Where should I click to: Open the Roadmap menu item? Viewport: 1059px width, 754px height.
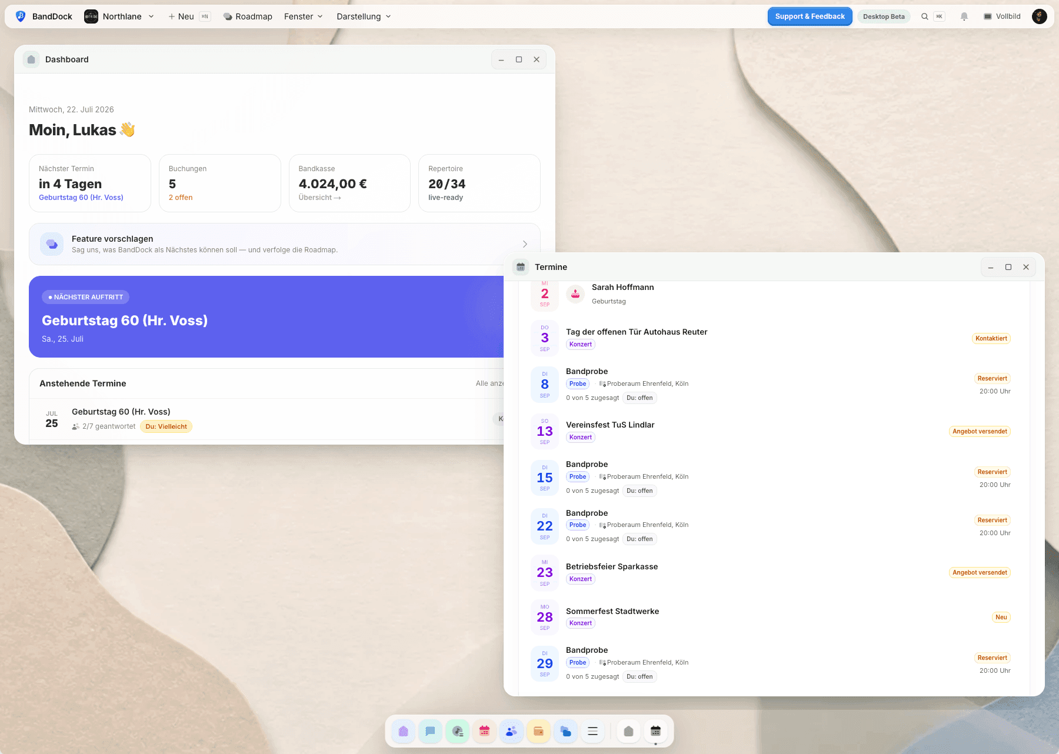248,16
